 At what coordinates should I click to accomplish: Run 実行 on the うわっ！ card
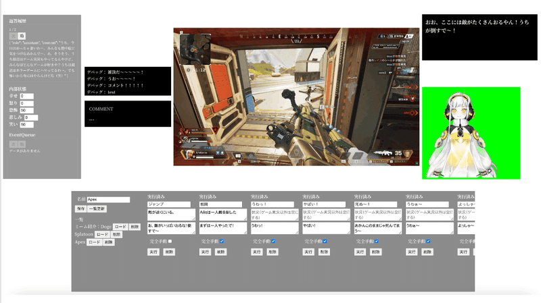[x=257, y=252]
